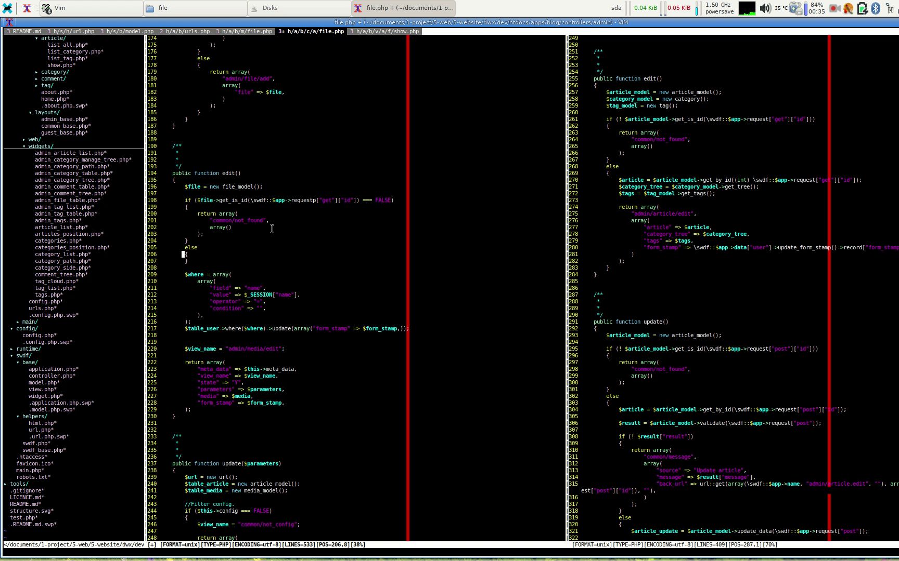Place cursor on 'public function update()' in right pane

point(631,322)
